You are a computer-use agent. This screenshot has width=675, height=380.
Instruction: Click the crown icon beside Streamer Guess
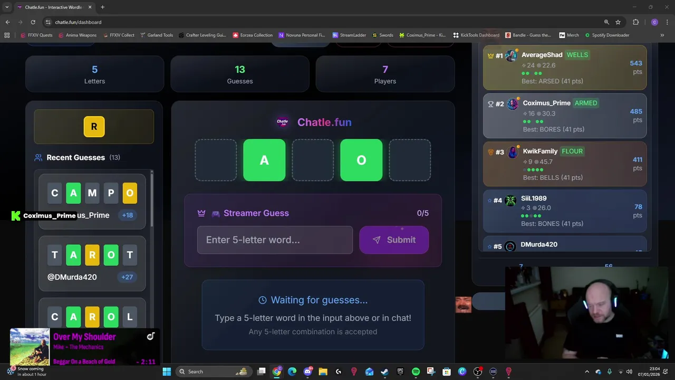click(x=201, y=213)
